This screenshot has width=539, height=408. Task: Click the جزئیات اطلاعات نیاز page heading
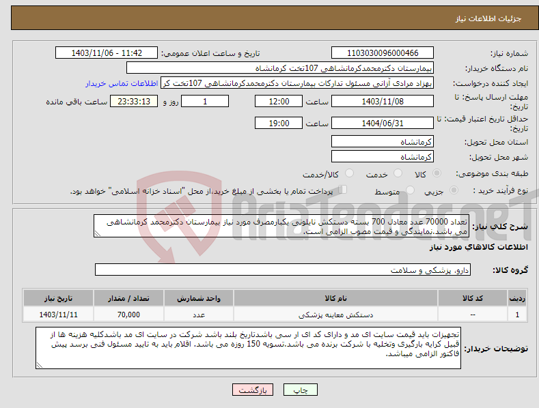[488, 18]
